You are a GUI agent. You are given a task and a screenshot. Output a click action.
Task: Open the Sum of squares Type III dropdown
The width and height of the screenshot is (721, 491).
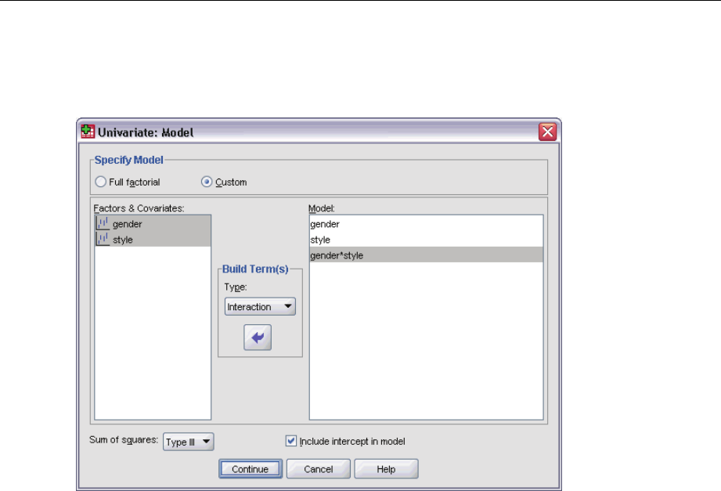click(x=189, y=442)
